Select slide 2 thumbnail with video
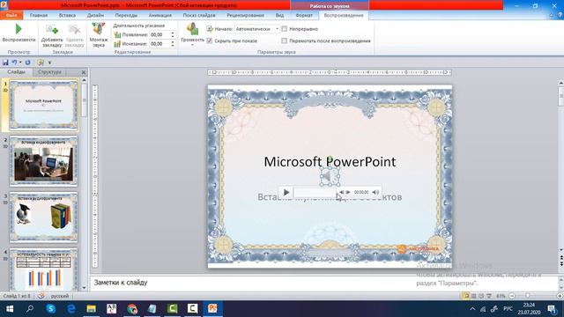The width and height of the screenshot is (564, 317). point(43,161)
